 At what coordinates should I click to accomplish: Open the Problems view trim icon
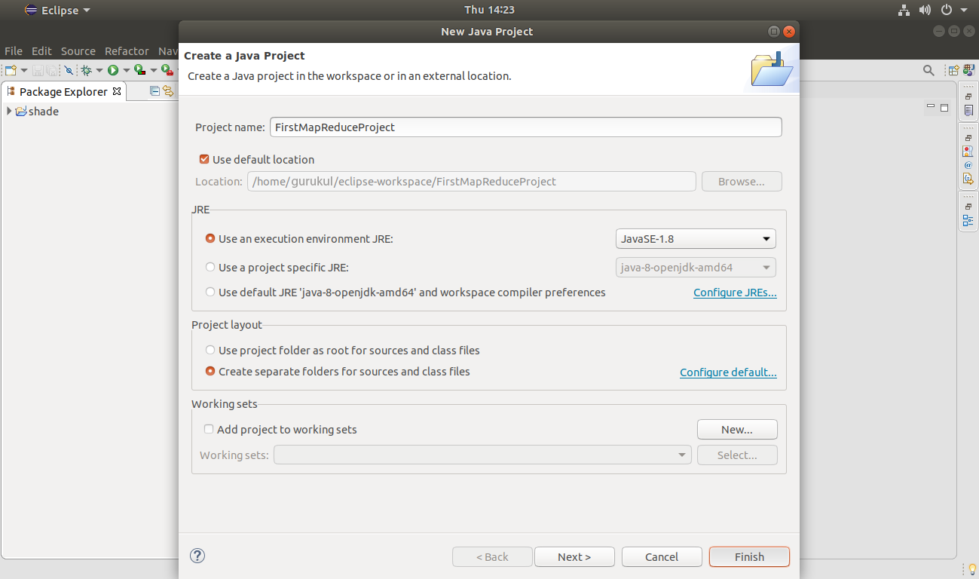[968, 152]
